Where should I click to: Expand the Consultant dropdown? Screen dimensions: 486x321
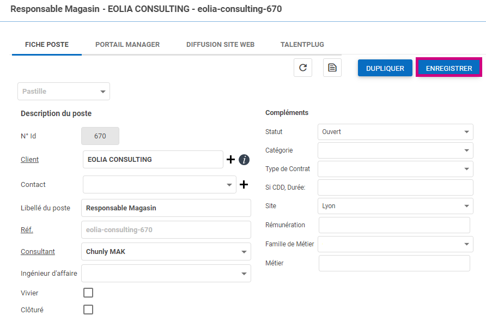coord(166,252)
